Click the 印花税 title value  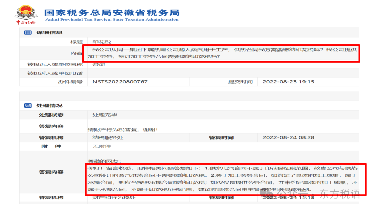[102, 42]
